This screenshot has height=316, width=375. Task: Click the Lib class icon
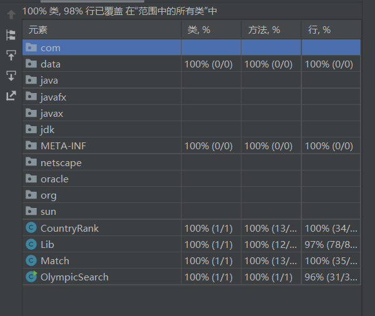31,244
